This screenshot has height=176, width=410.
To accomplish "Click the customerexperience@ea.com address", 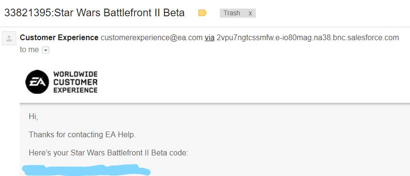I will (x=152, y=38).
